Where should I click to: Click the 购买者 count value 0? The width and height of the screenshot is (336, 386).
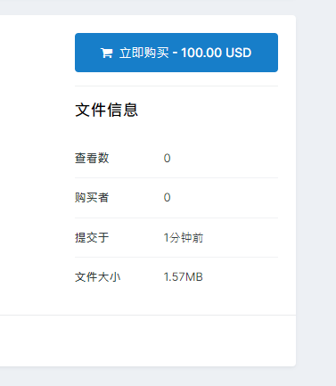pos(167,198)
